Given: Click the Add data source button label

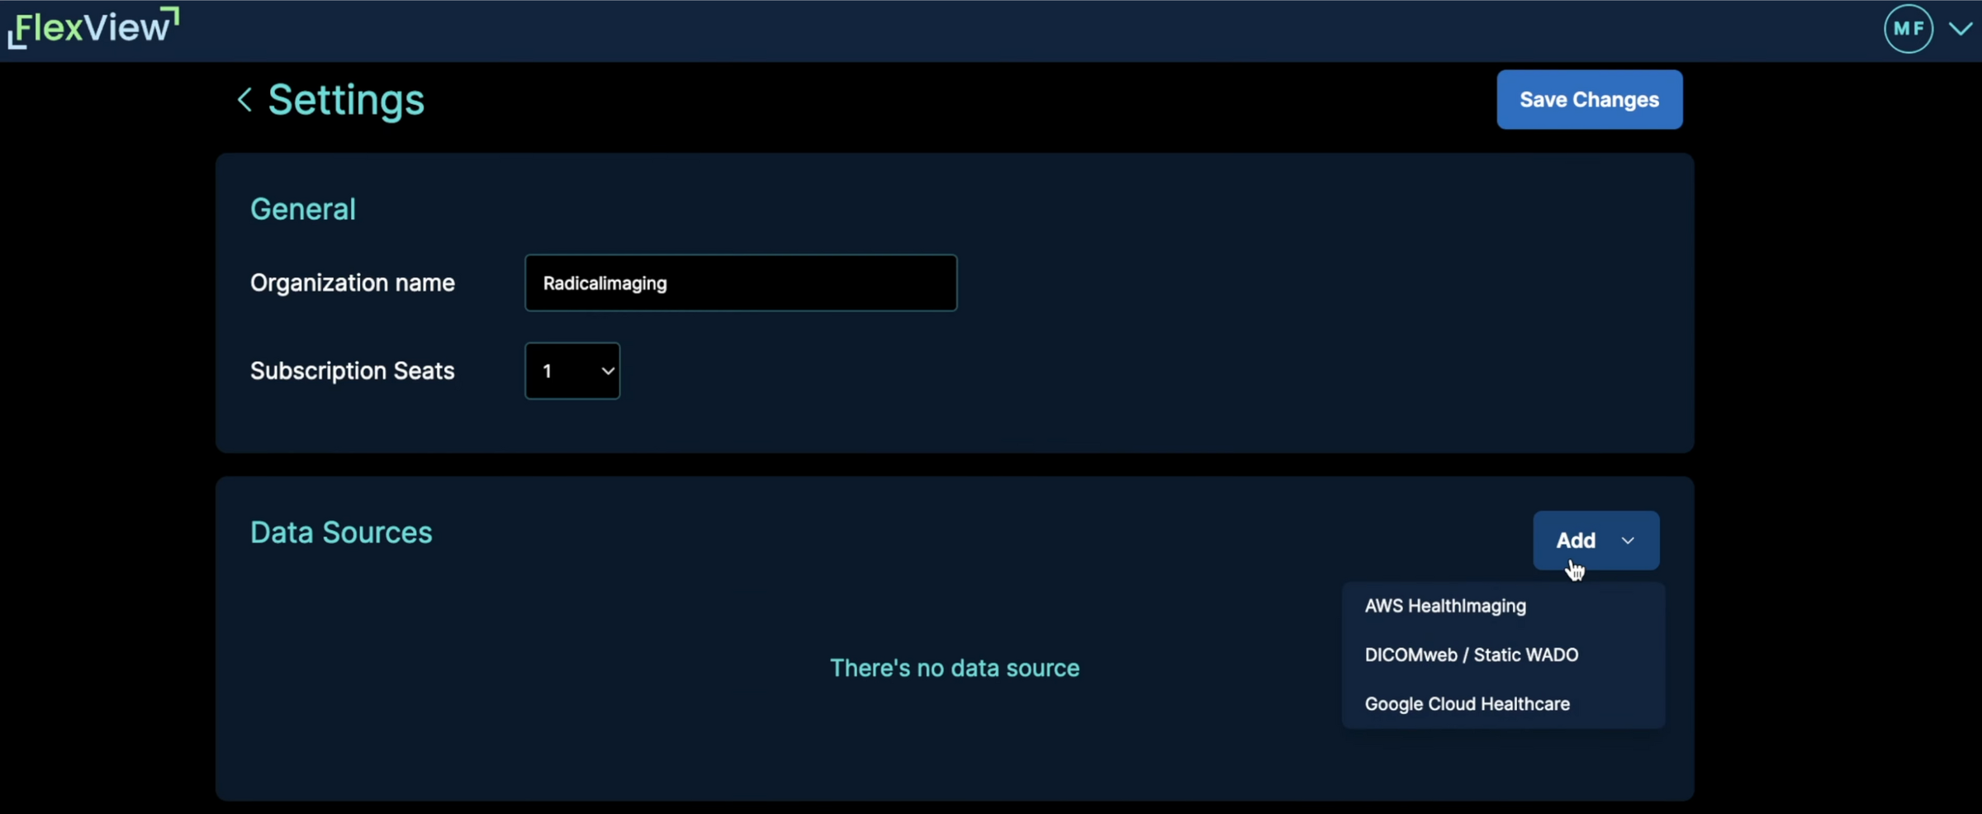Looking at the screenshot, I should click(1575, 541).
